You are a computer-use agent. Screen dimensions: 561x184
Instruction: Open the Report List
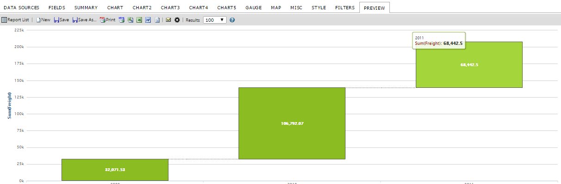[15, 20]
